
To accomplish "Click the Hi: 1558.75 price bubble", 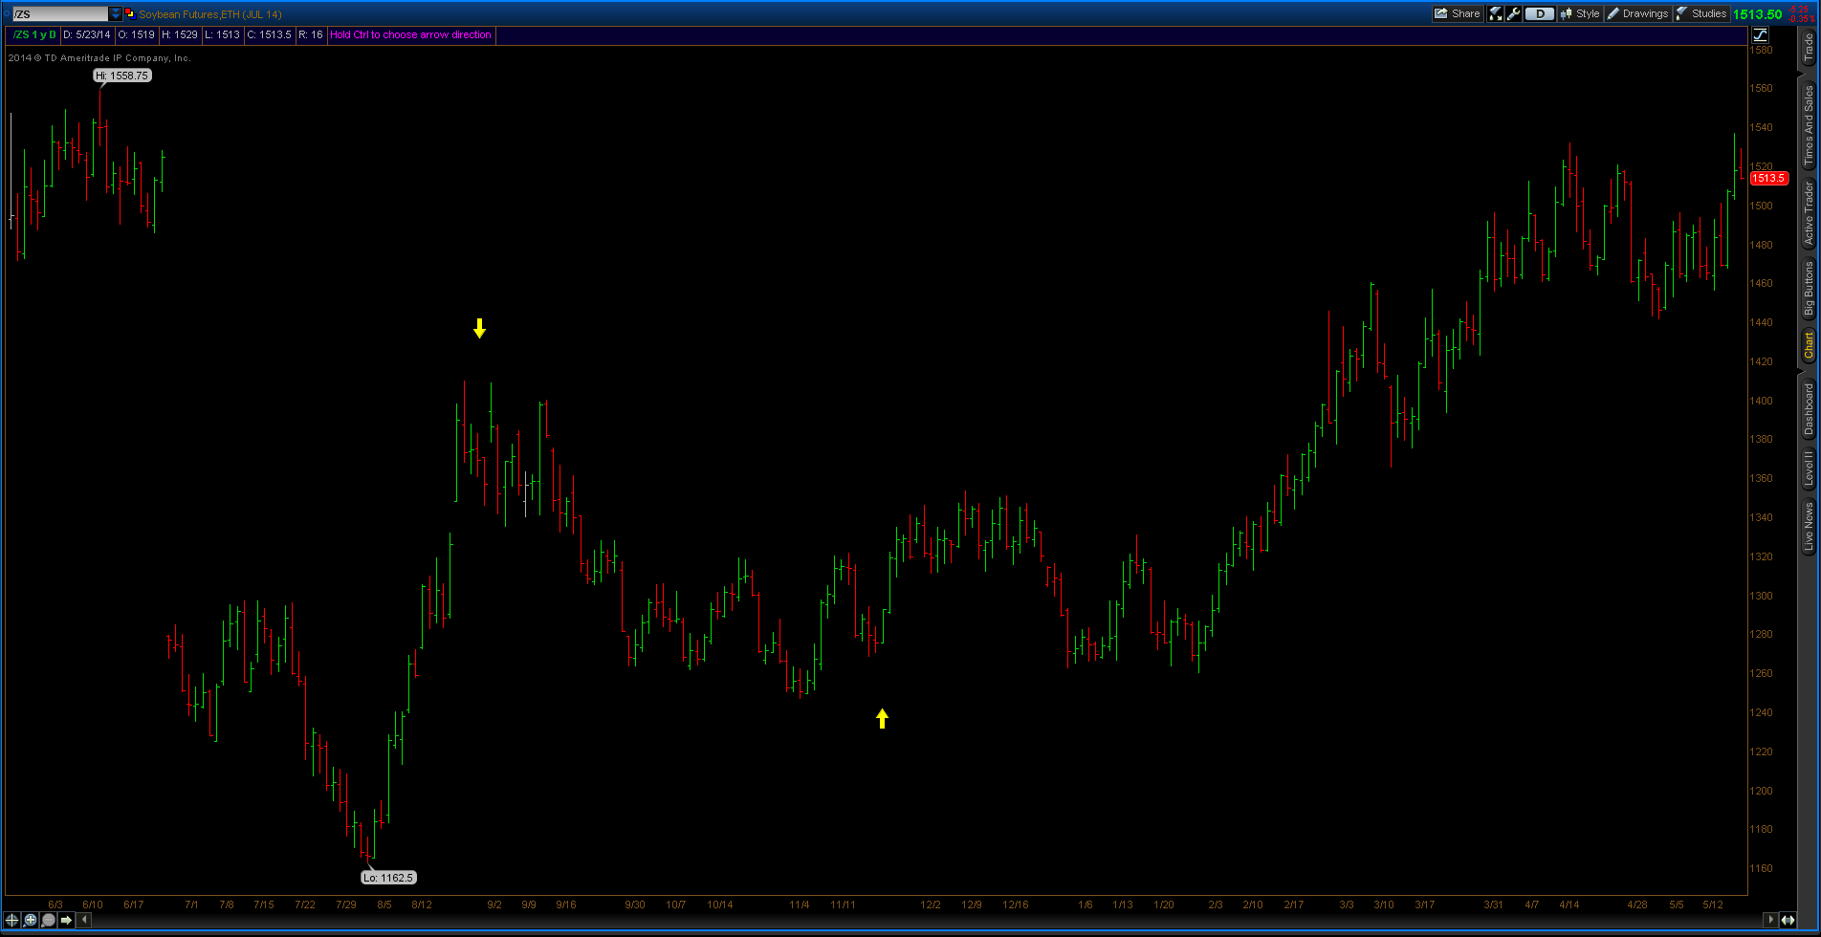I will point(121,76).
